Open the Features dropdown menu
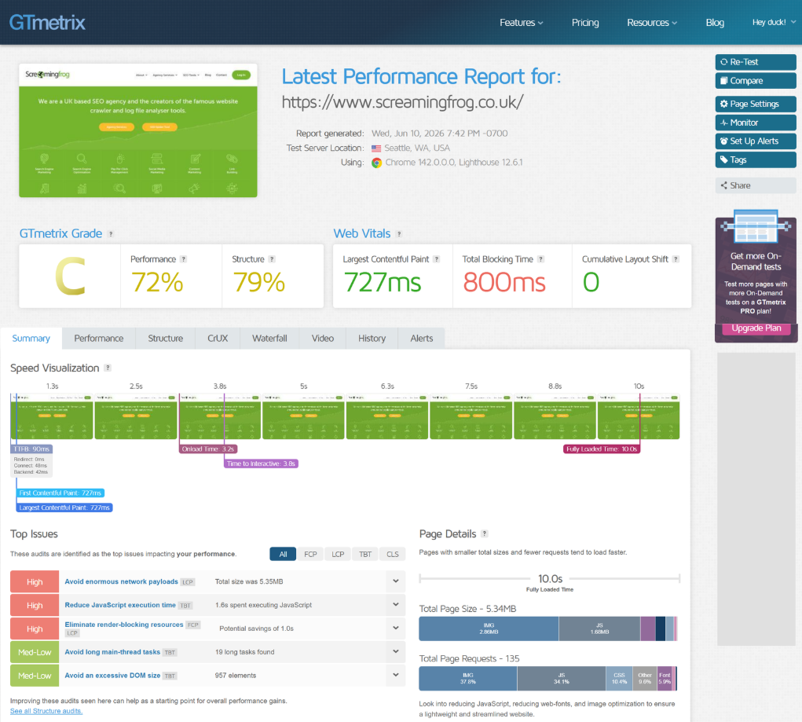802x722 pixels. [x=522, y=23]
